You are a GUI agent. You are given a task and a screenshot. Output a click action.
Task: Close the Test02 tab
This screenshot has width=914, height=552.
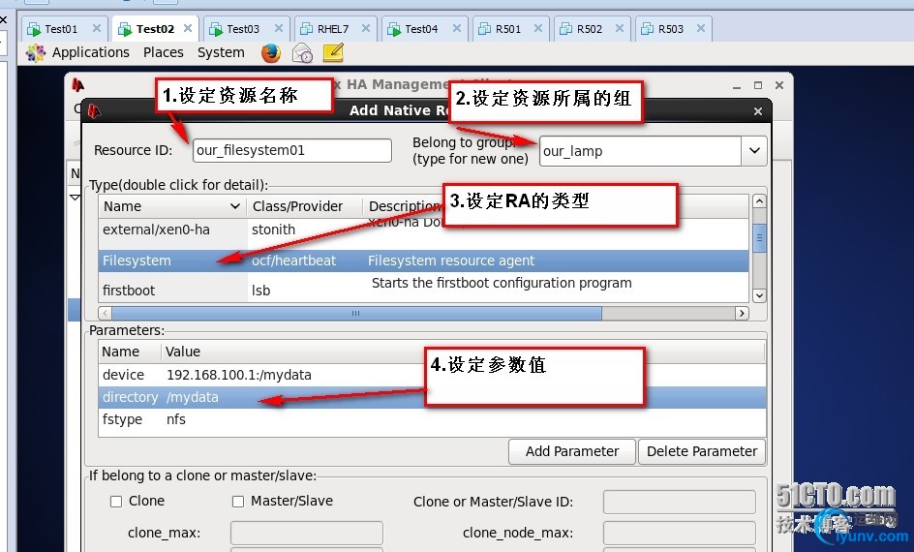coord(188,28)
